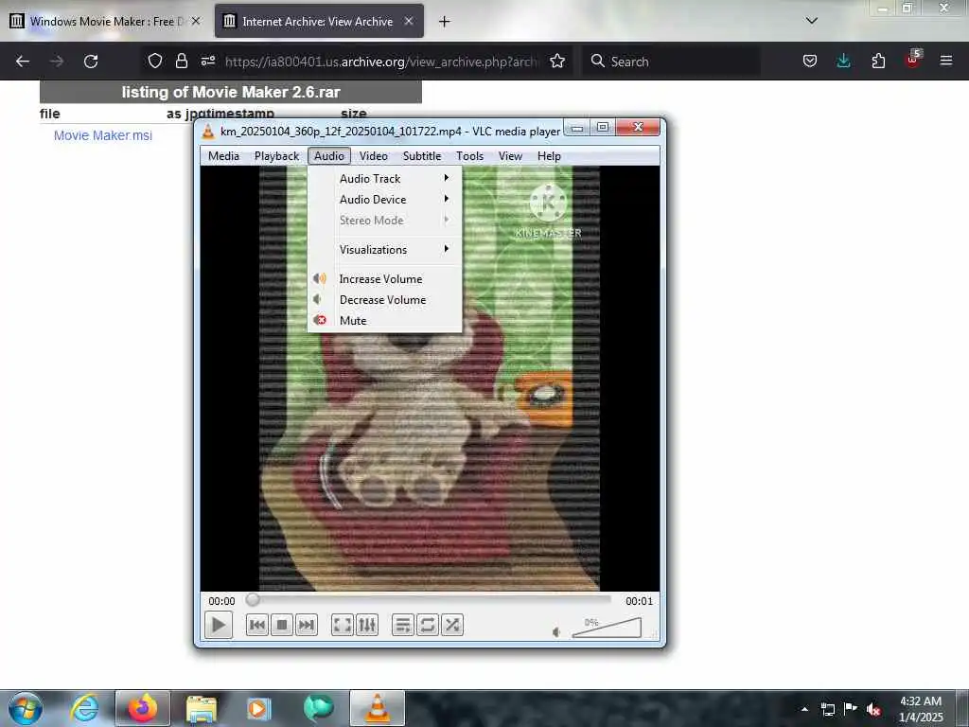Show hidden tray icons arrow
Viewport: 969px width, 727px height.
pos(804,709)
